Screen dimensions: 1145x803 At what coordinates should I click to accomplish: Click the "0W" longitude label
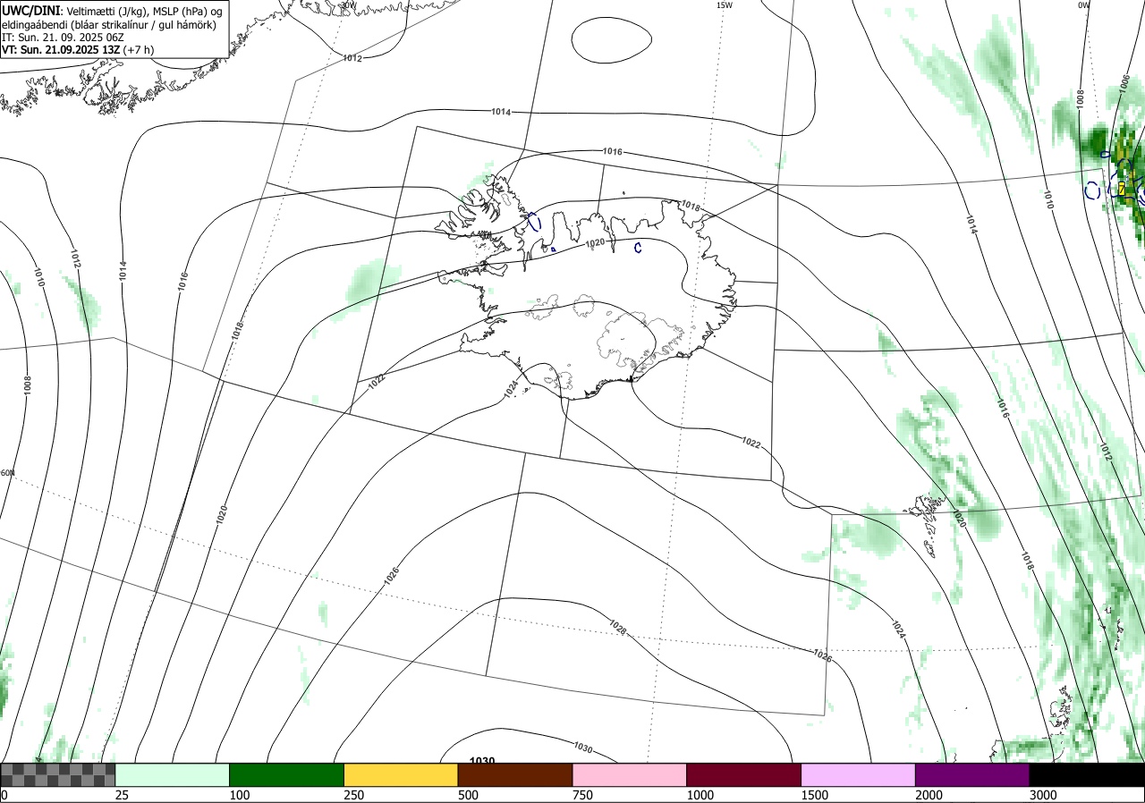1083,4
